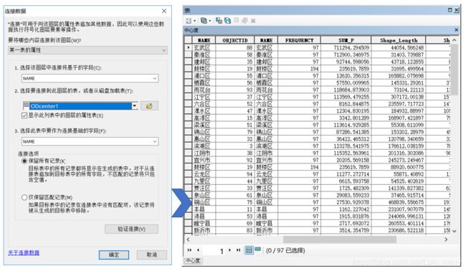Select cell with value 1162.227042

click(x=346, y=209)
